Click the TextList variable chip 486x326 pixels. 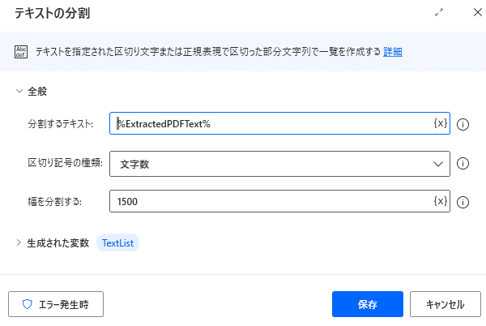tap(117, 242)
